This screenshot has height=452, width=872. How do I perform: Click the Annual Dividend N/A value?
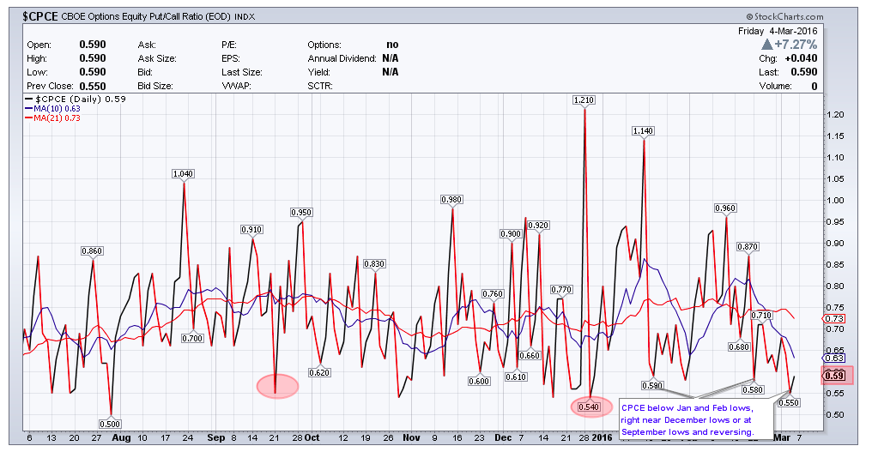[x=391, y=58]
